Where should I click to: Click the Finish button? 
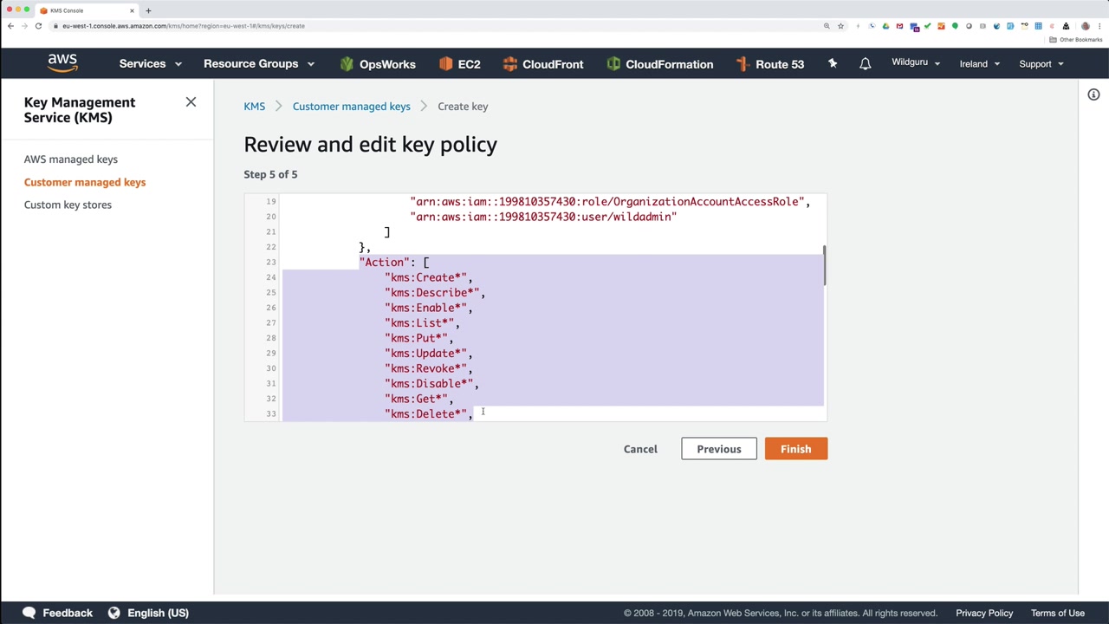[795, 449]
